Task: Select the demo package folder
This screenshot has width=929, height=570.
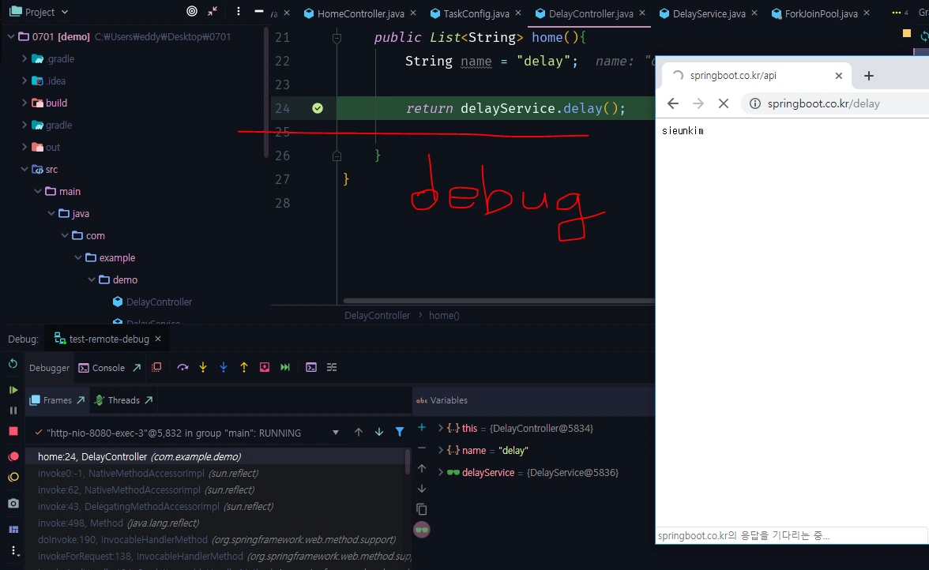Action: [125, 279]
